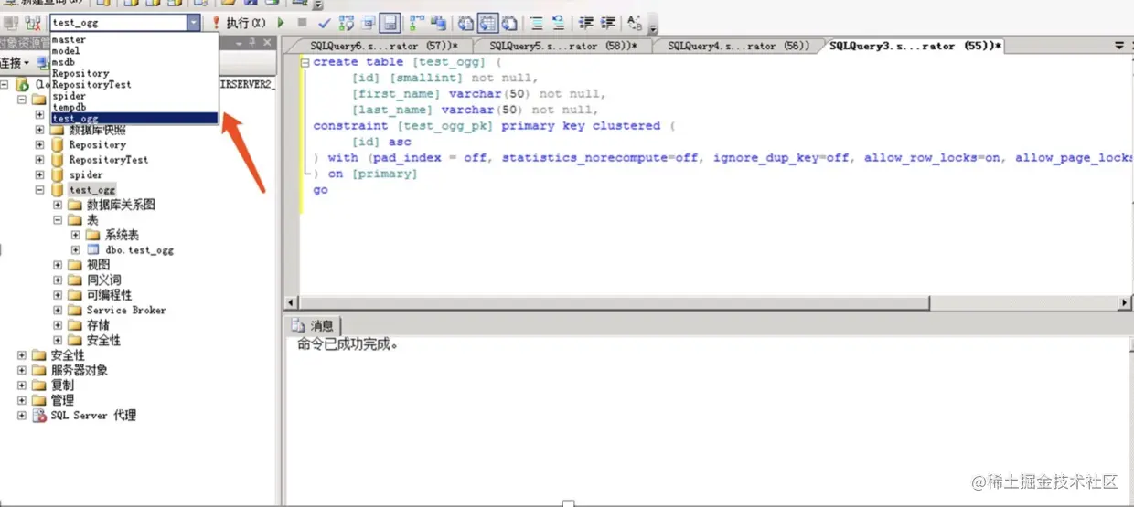Switch output to Results to File
Screen dimensions: 1134x507
click(x=508, y=23)
